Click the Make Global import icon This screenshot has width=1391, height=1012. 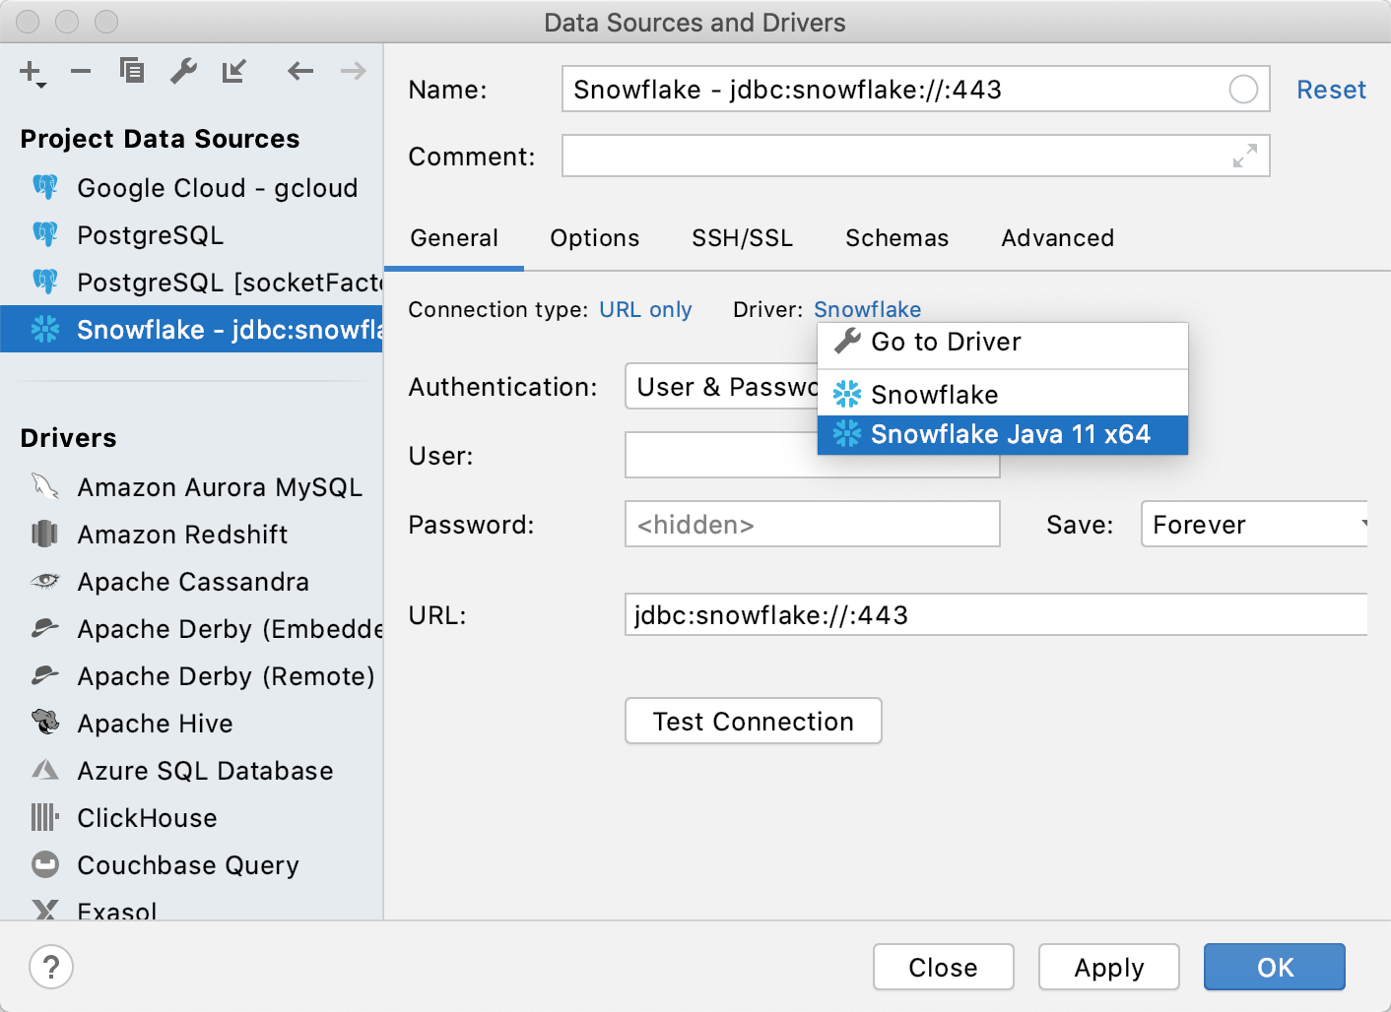coord(234,71)
